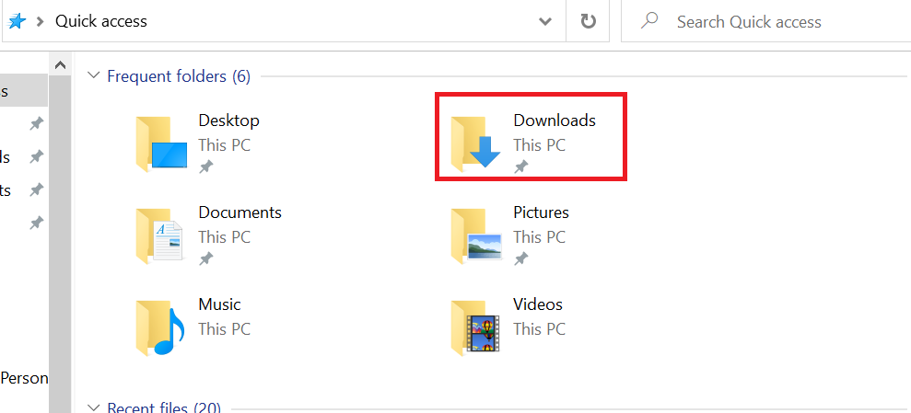Open the address bar history dropdown arrow
Viewport: 911px width, 413px height.
point(545,21)
